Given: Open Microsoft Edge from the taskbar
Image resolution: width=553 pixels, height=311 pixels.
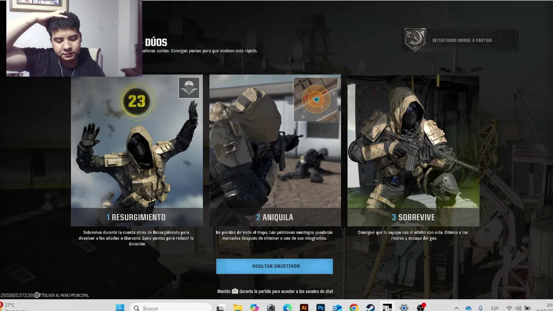Looking at the screenshot, I should [x=287, y=308].
